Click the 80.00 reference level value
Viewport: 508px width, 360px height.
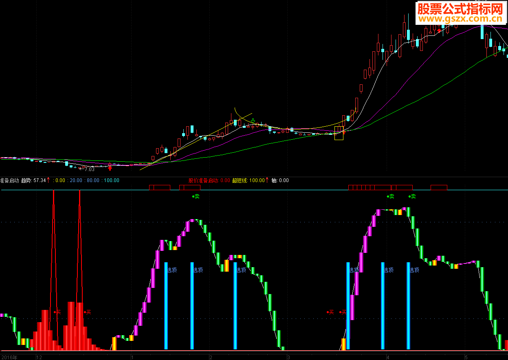click(x=92, y=180)
